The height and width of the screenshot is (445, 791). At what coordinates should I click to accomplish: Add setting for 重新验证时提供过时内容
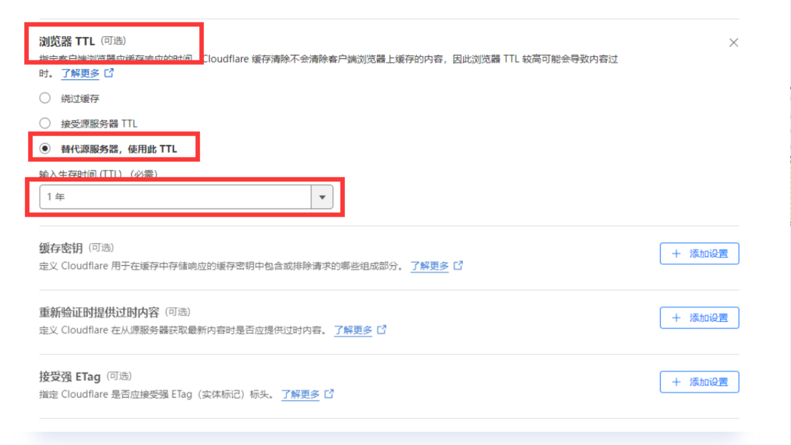pyautogui.click(x=699, y=317)
